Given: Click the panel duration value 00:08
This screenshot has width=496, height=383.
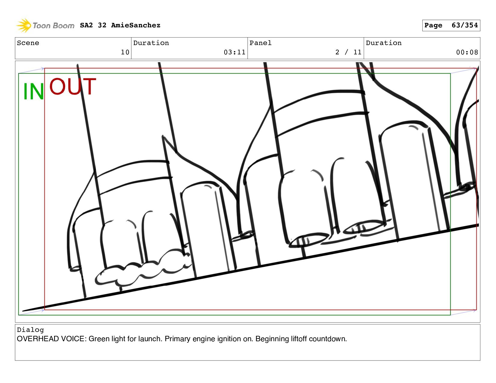Looking at the screenshot, I should tap(467, 52).
